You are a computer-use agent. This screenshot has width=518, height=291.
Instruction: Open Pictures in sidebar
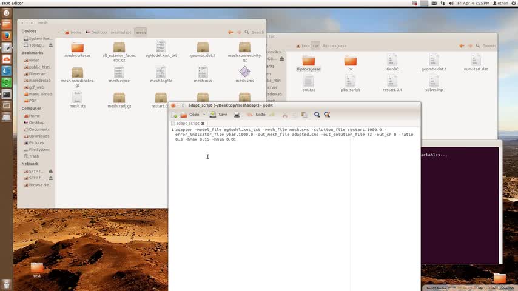tap(34, 143)
